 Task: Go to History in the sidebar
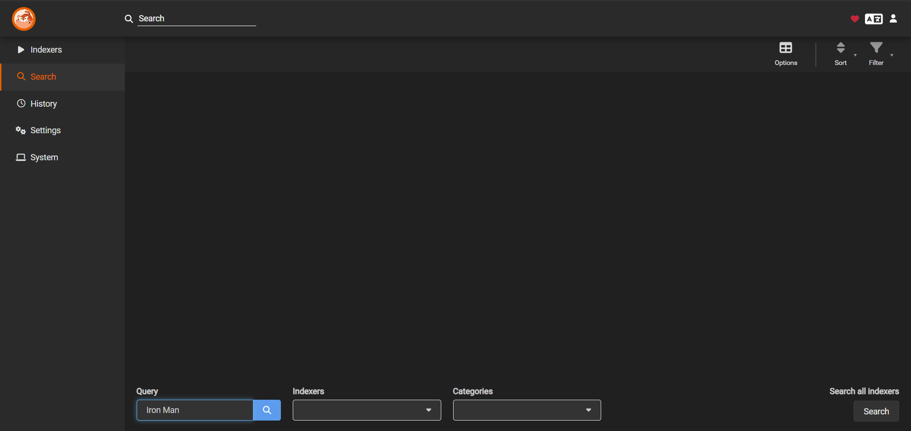click(x=43, y=104)
